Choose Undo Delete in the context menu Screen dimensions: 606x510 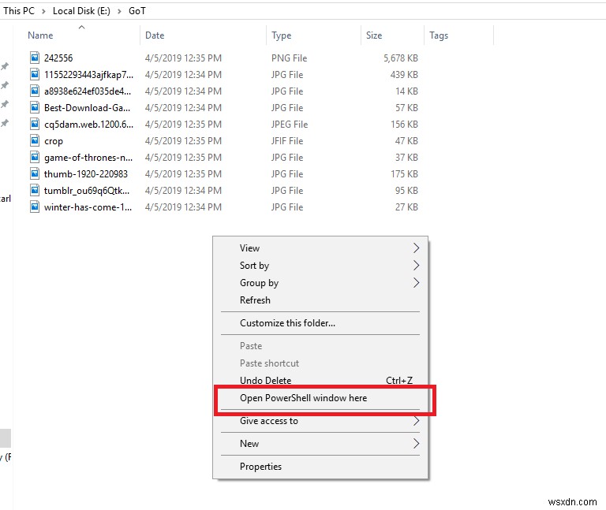tap(320, 380)
